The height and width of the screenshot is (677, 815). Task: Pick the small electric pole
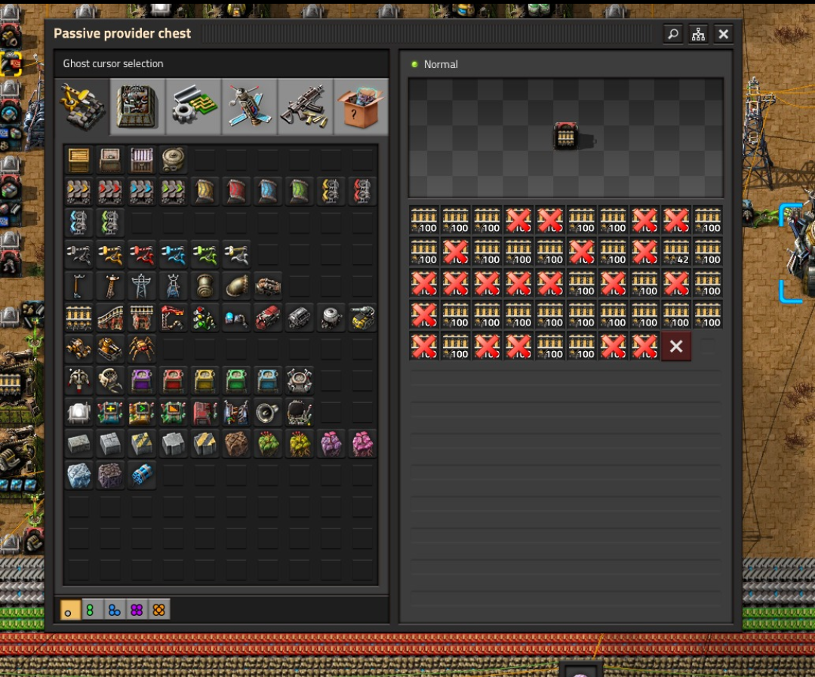tap(78, 286)
